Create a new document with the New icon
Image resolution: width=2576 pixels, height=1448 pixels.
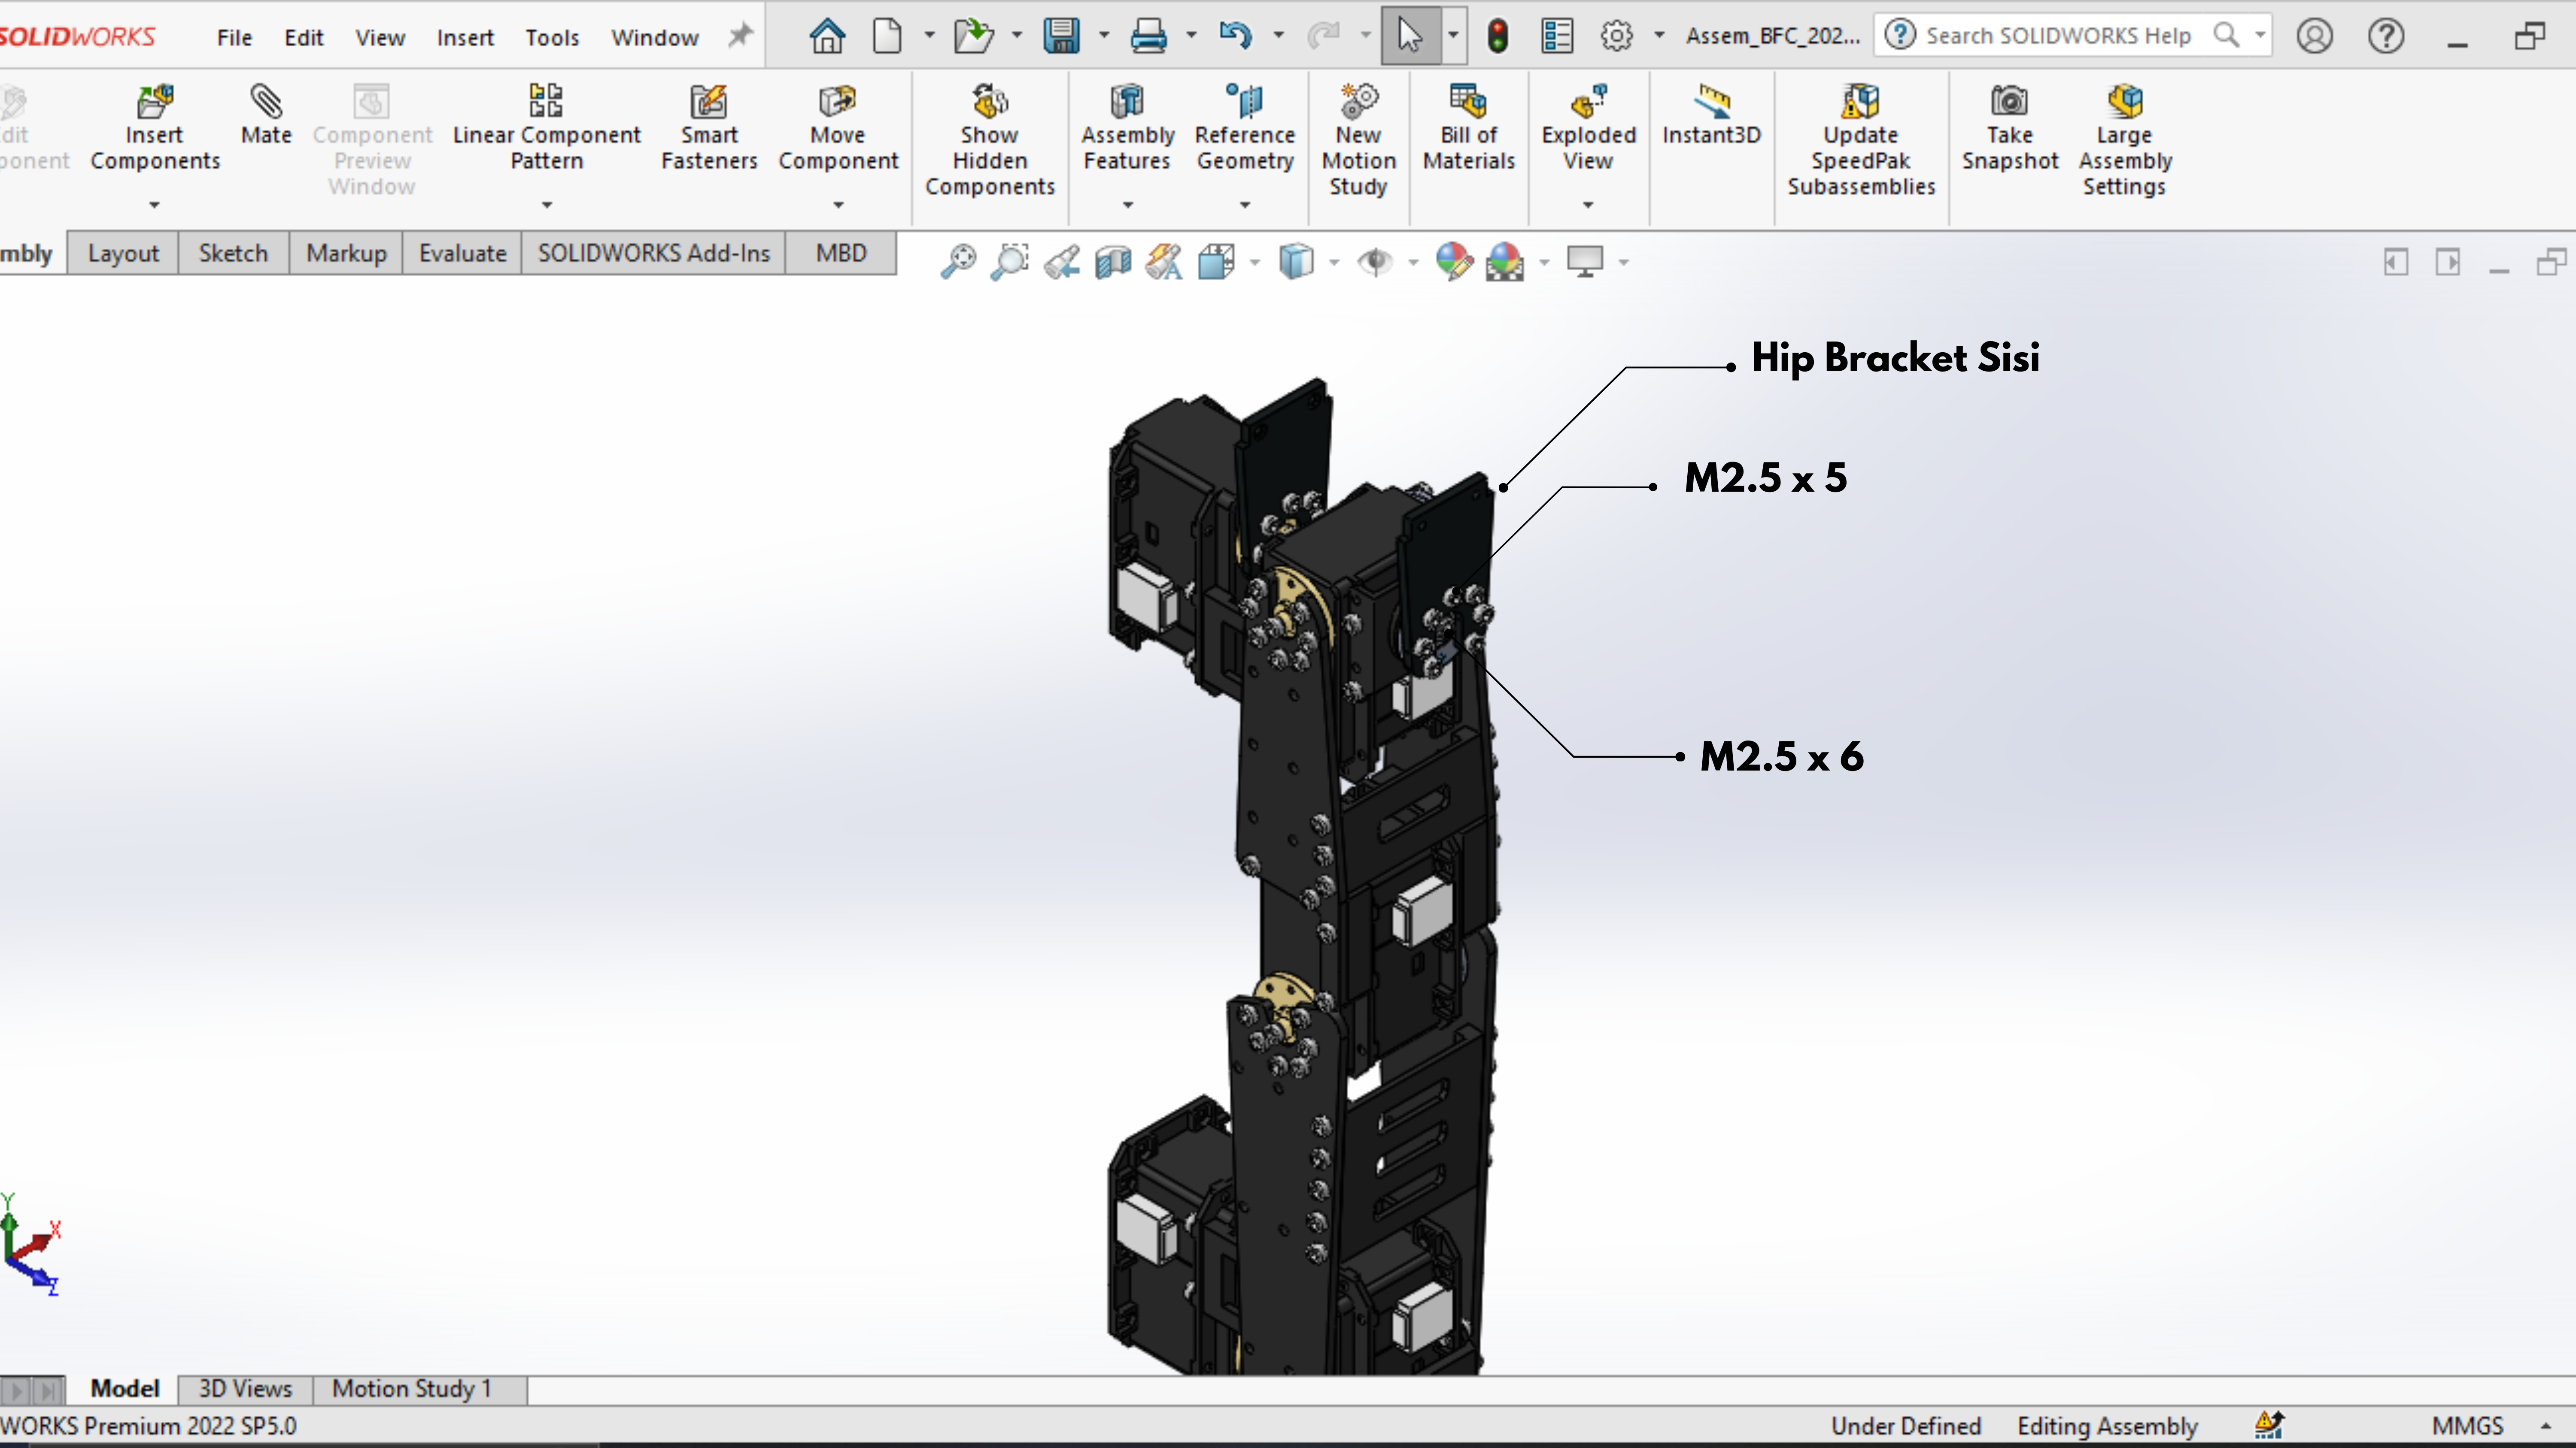click(886, 36)
